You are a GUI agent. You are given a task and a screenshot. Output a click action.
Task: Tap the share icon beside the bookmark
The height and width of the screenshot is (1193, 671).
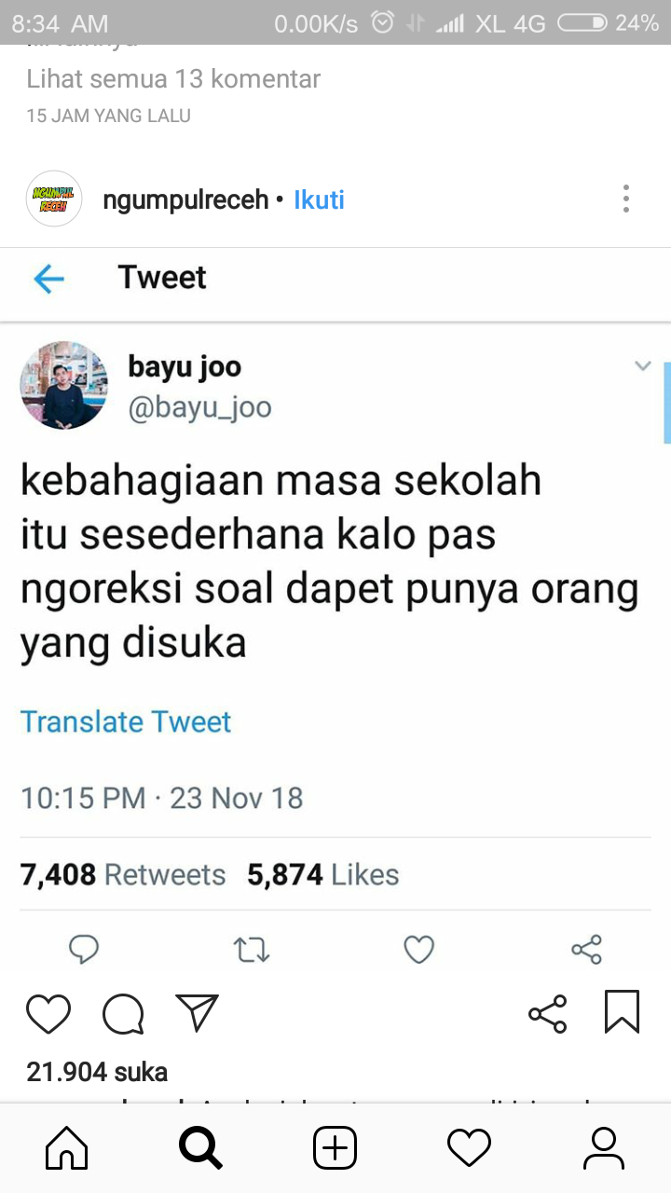tap(547, 1014)
